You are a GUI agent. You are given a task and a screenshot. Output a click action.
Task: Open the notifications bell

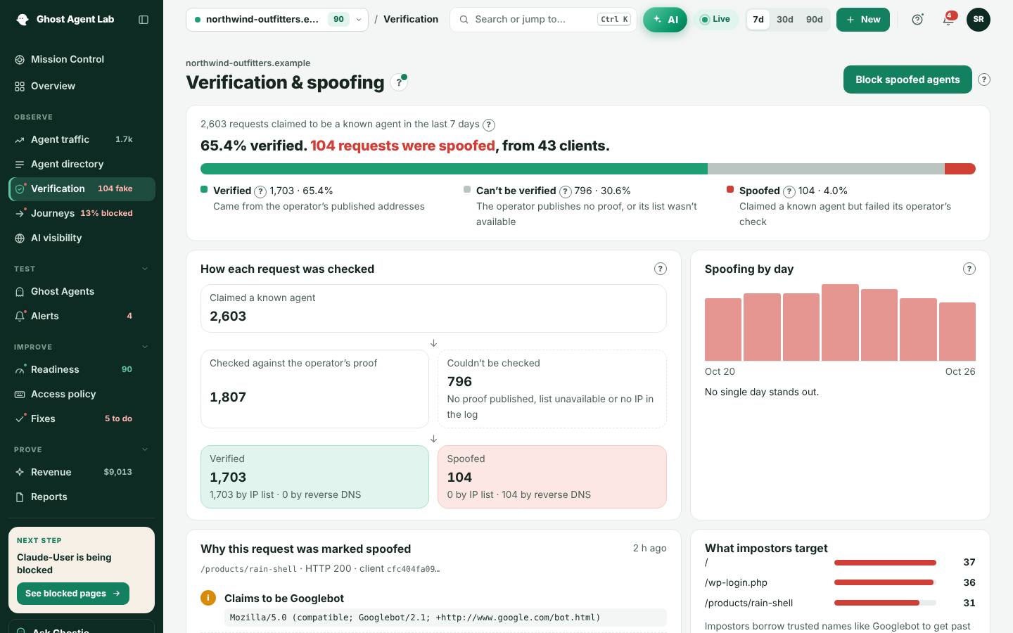948,20
